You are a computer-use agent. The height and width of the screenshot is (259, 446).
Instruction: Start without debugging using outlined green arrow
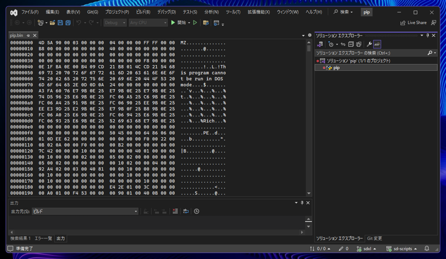click(x=195, y=22)
